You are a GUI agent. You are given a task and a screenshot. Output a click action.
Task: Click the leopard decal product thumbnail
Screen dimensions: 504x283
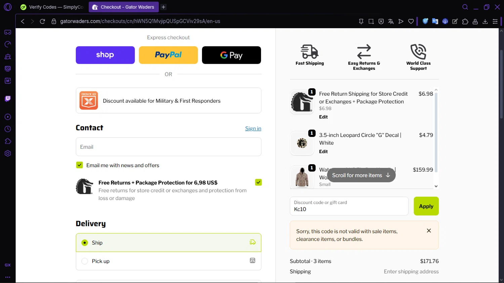pyautogui.click(x=302, y=143)
